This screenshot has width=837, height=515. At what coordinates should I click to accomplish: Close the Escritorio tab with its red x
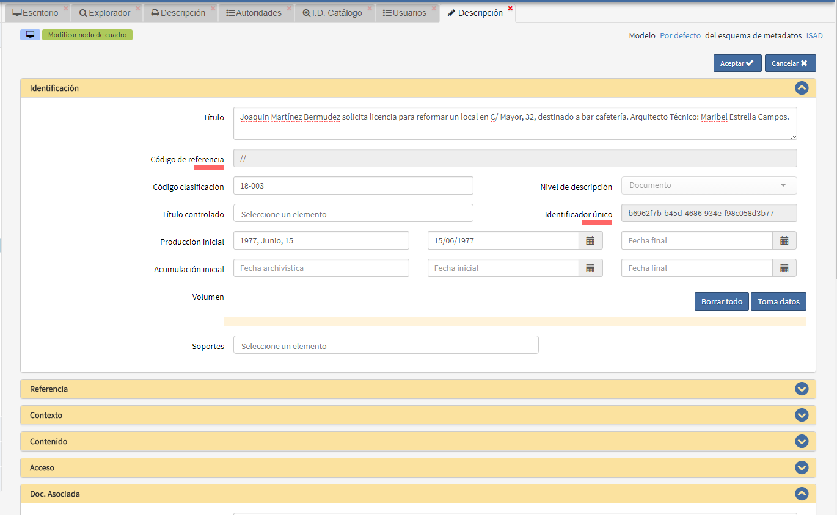66,8
